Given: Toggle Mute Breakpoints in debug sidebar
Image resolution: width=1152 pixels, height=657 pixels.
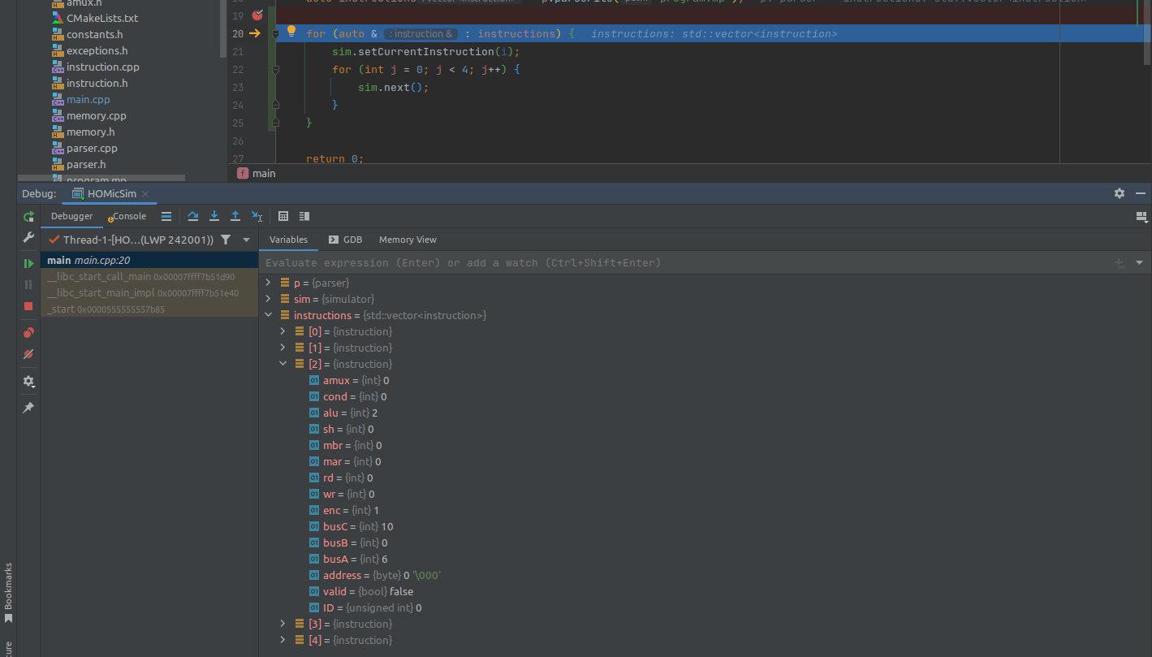Looking at the screenshot, I should coord(28,355).
